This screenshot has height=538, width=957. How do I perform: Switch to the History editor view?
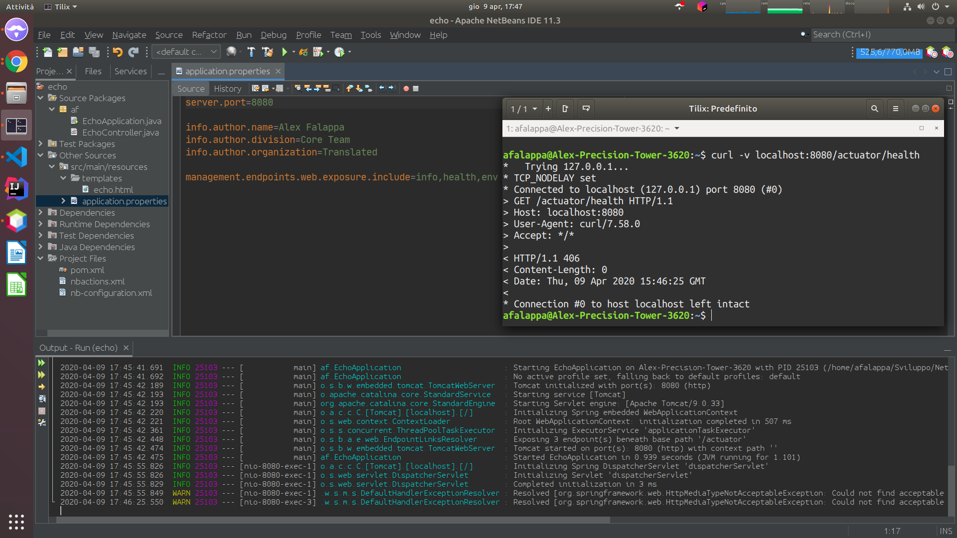pyautogui.click(x=228, y=89)
